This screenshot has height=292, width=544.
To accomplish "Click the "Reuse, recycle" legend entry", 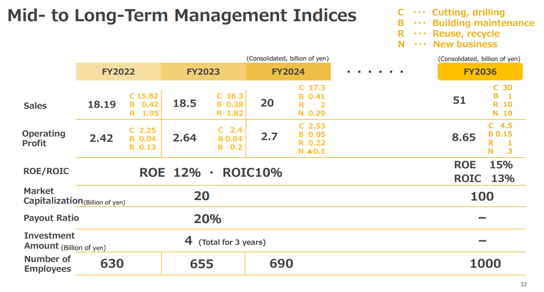I will click(466, 34).
